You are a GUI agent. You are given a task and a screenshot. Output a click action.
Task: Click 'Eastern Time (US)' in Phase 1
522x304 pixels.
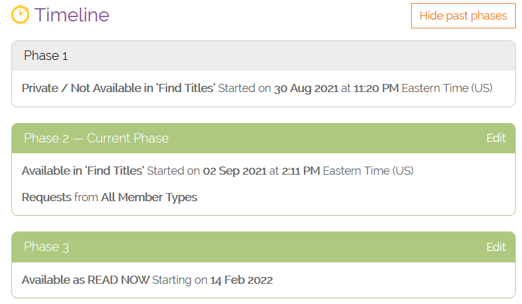tap(447, 88)
